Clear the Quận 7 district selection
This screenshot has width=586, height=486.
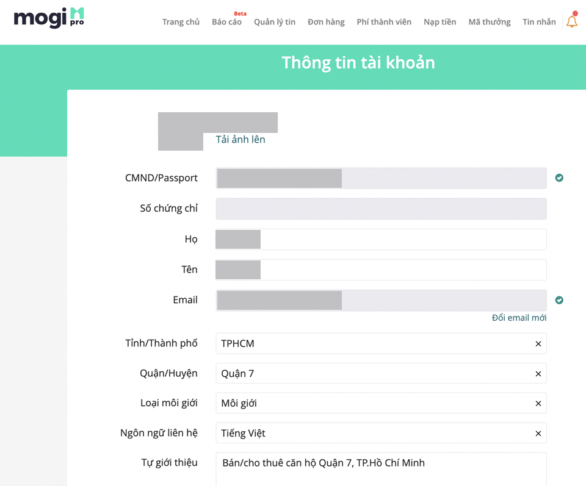(538, 374)
